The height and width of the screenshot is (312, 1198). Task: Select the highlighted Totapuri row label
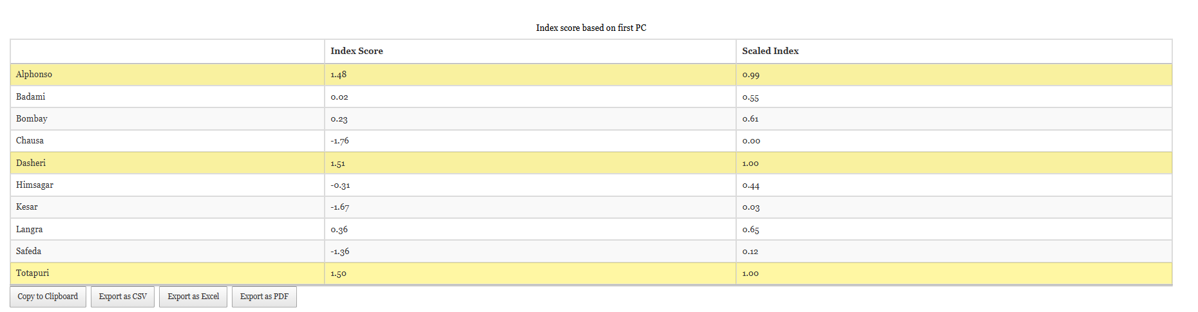32,273
